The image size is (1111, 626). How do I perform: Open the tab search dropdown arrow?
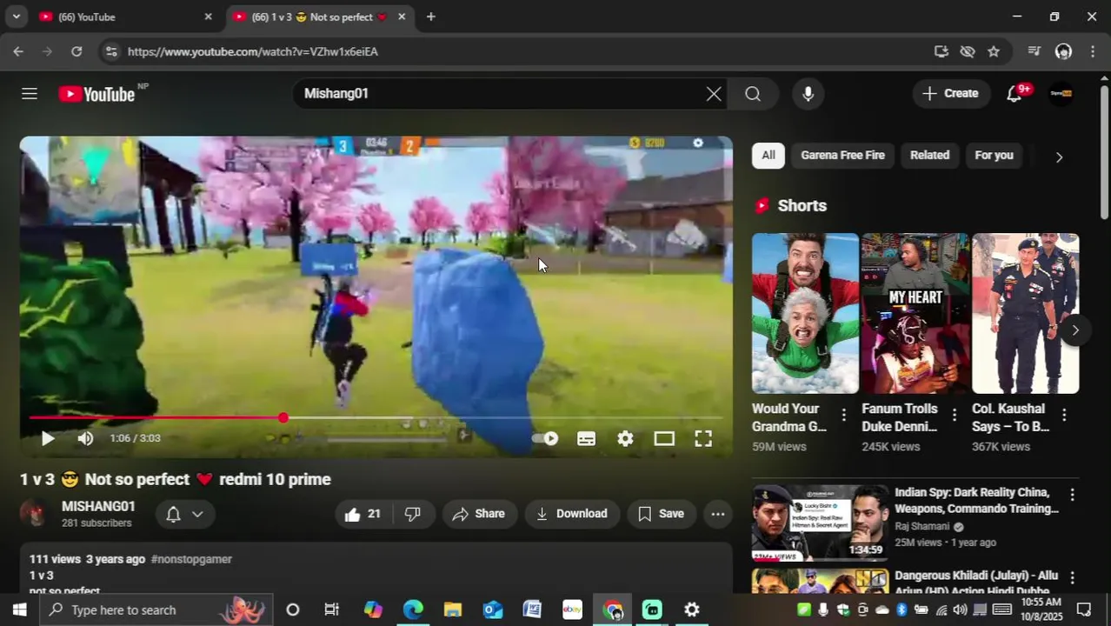pos(16,17)
